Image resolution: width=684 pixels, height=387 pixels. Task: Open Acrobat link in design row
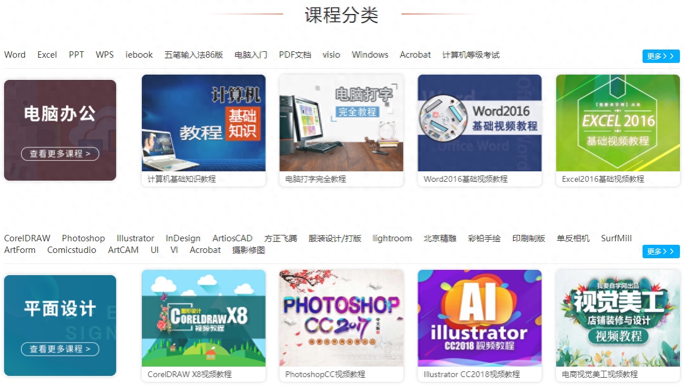point(205,250)
